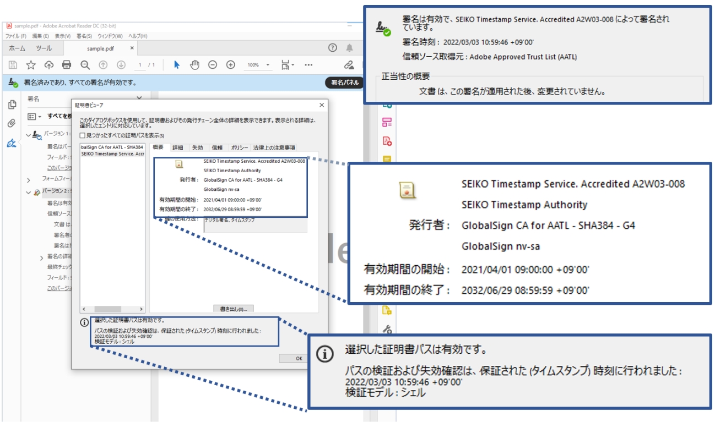Viewport: 715px width, 422px height.
Task: Open the 署名(S) menu
Action: click(x=84, y=36)
